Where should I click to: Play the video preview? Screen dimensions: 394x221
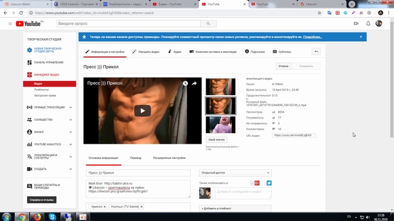142,110
